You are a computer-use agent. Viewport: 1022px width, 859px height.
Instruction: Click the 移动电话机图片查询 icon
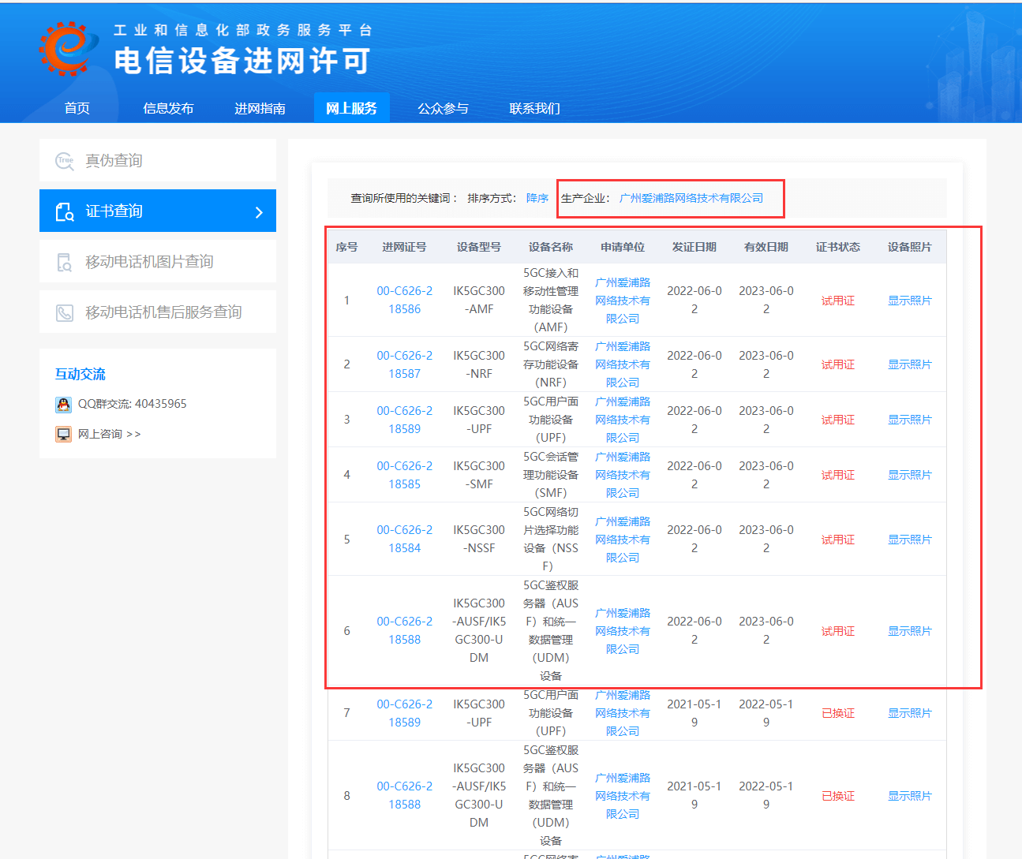pyautogui.click(x=65, y=262)
